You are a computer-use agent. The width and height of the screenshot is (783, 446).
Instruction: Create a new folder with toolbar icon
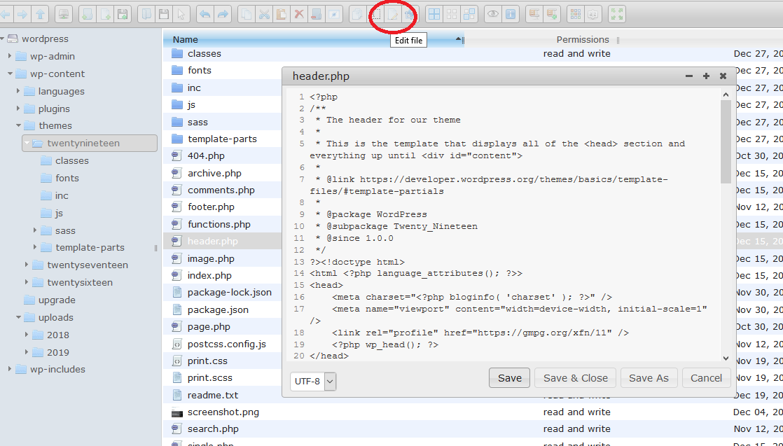pos(88,15)
